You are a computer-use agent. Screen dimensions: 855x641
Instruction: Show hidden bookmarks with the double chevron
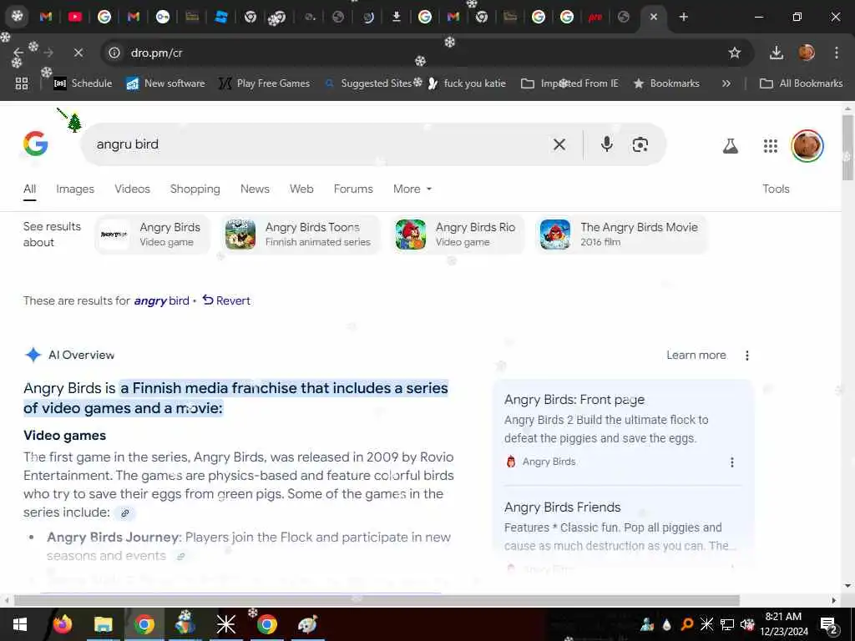[726, 83]
